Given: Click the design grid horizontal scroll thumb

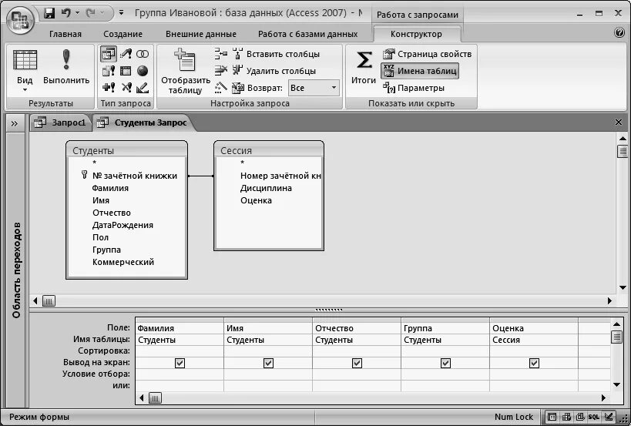Looking at the screenshot, I should 155,397.
